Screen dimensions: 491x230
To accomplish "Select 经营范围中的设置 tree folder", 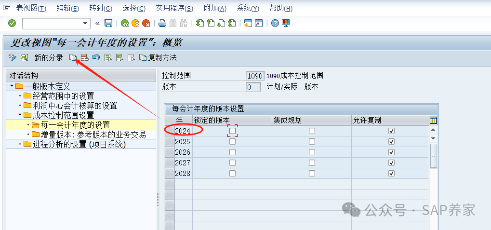I will click(59, 96).
